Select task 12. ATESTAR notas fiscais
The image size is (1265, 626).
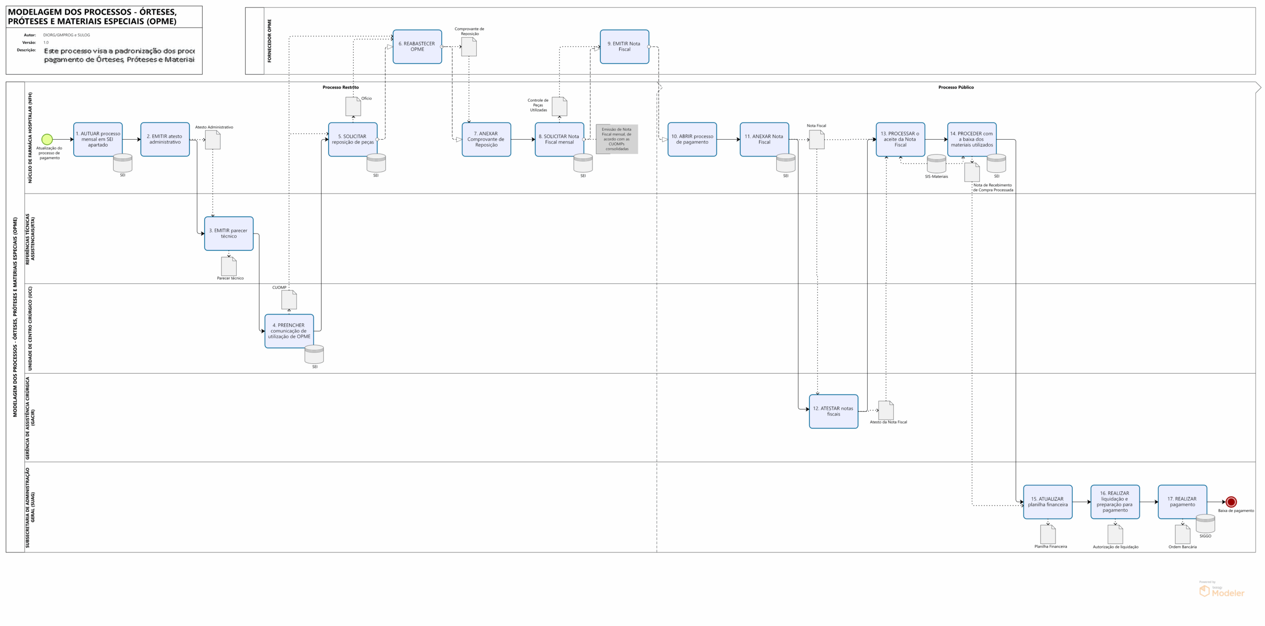pyautogui.click(x=833, y=411)
